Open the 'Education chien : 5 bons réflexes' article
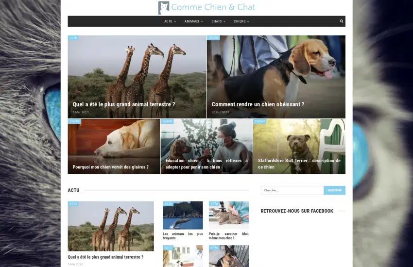This screenshot has height=267, width=413. (206, 164)
